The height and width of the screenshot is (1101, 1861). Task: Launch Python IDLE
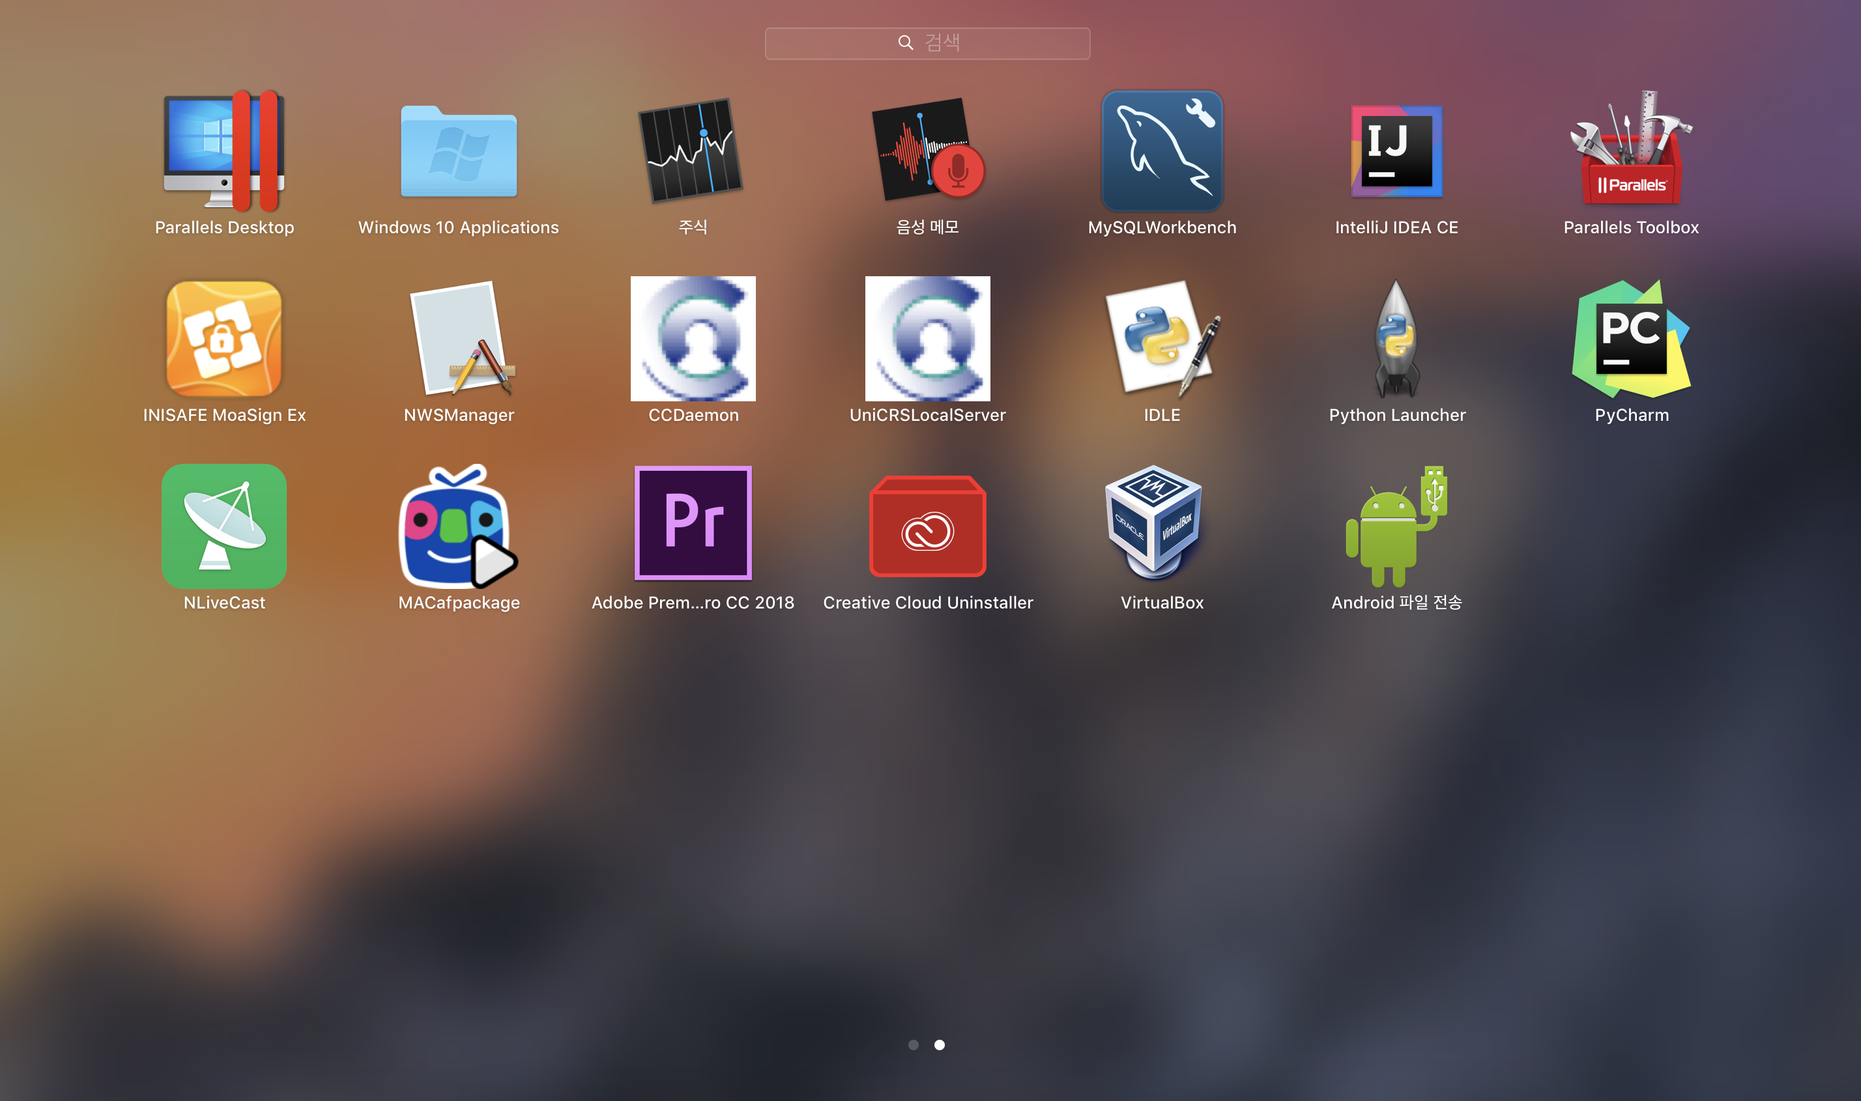(1161, 339)
